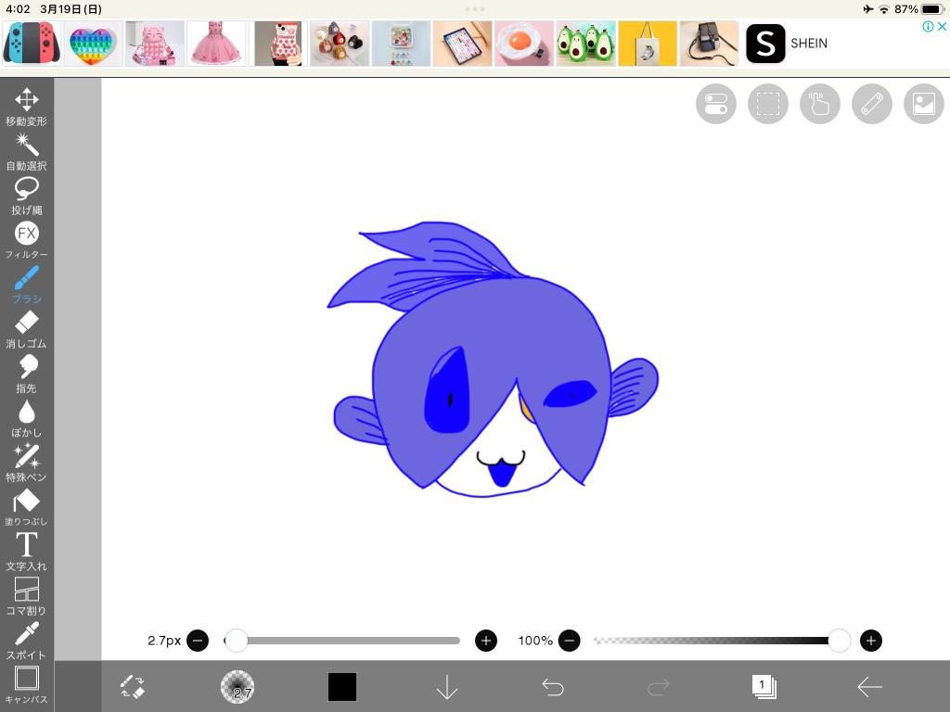
Task: Choose the Lasso tool
Action: (27, 196)
